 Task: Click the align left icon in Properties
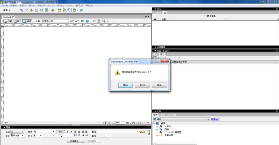[75, 132]
